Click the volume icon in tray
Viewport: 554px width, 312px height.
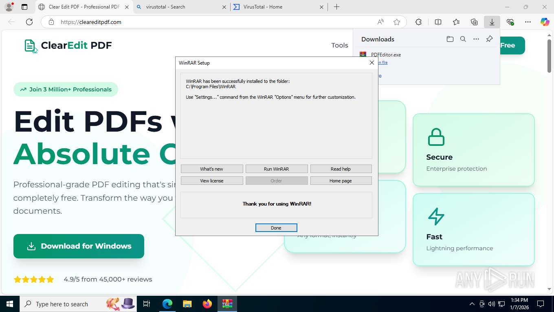click(x=492, y=304)
